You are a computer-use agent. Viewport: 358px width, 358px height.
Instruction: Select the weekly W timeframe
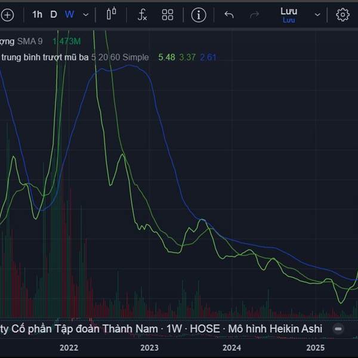69,15
